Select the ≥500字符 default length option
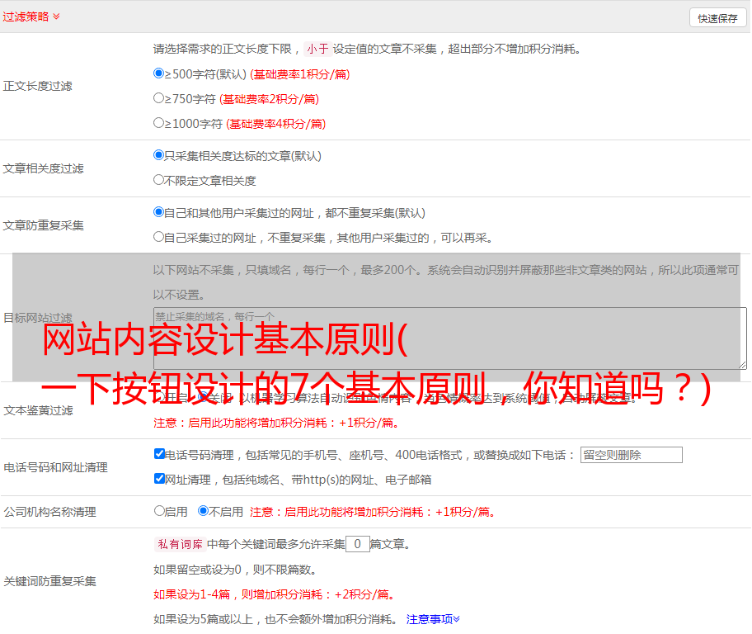The height and width of the screenshot is (634, 752). click(x=159, y=73)
